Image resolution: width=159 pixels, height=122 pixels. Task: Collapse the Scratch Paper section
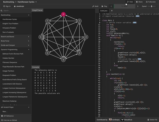tap(16, 107)
